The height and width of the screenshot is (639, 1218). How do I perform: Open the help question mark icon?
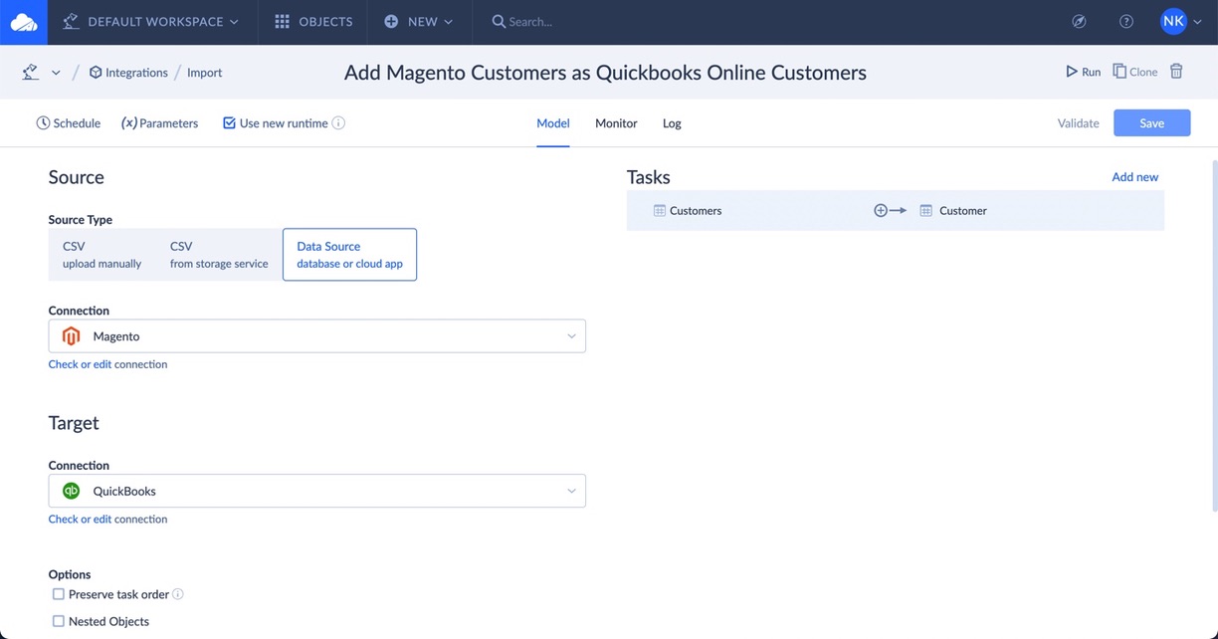[1126, 22]
